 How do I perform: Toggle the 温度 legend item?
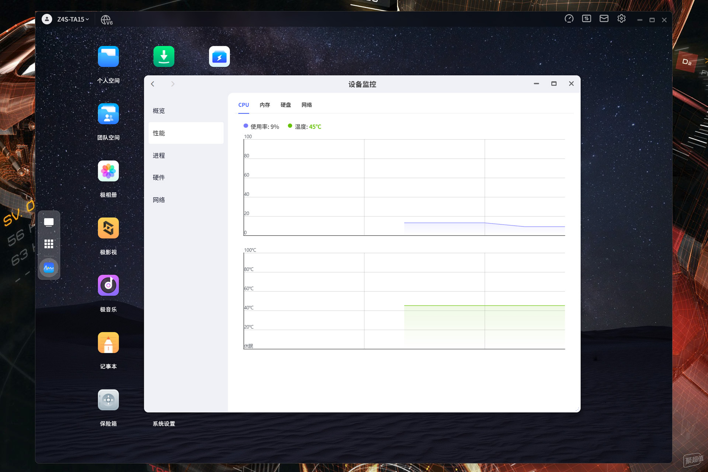(x=305, y=126)
